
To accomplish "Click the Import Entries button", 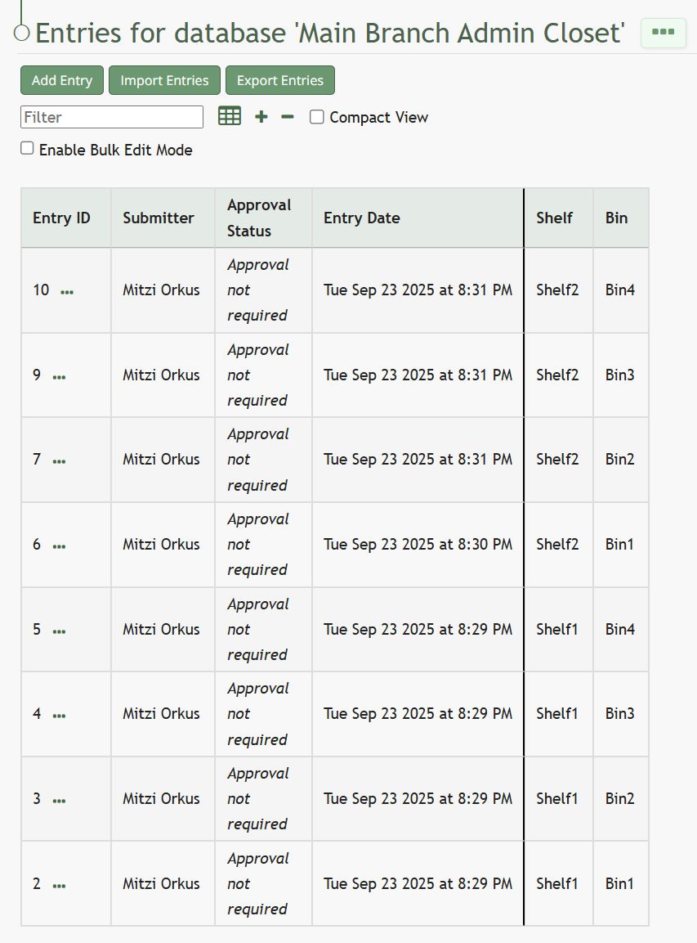I will pyautogui.click(x=164, y=80).
